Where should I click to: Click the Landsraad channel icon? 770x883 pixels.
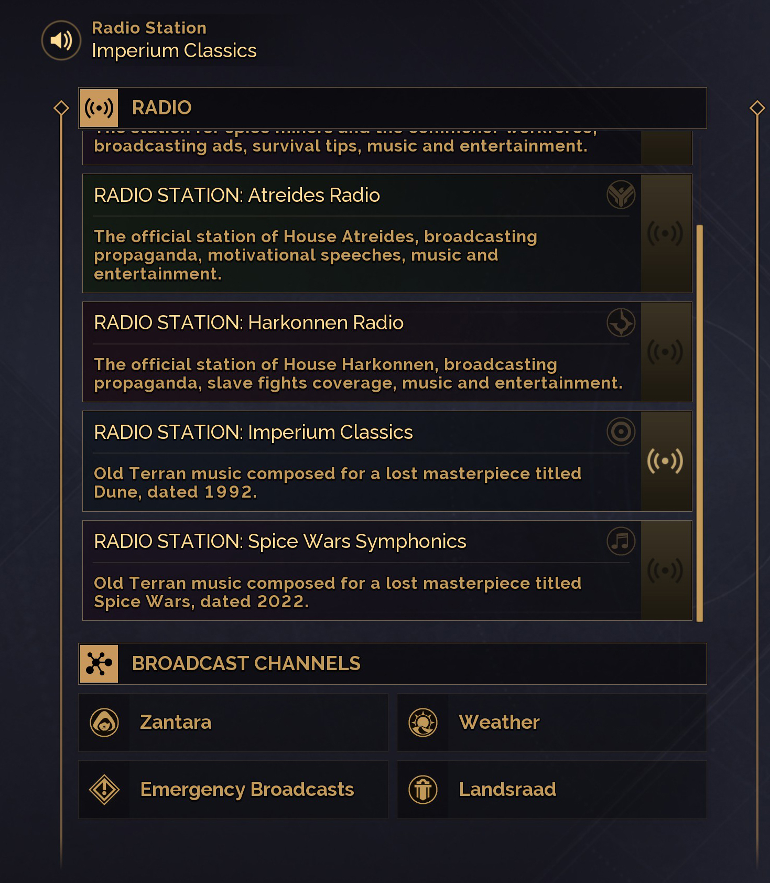point(423,790)
